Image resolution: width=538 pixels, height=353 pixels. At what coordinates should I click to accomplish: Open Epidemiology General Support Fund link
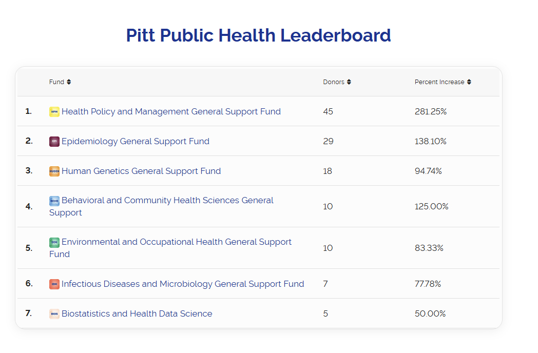point(136,142)
